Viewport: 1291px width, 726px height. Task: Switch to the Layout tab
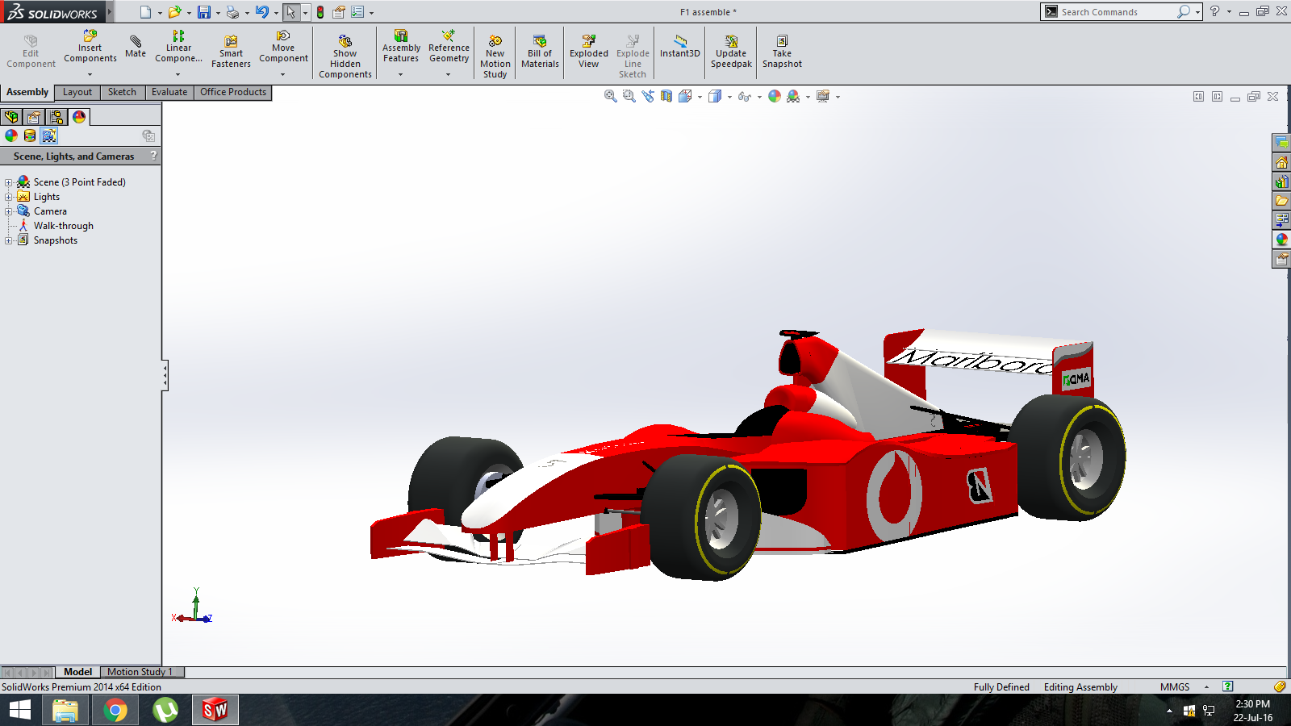tap(77, 92)
